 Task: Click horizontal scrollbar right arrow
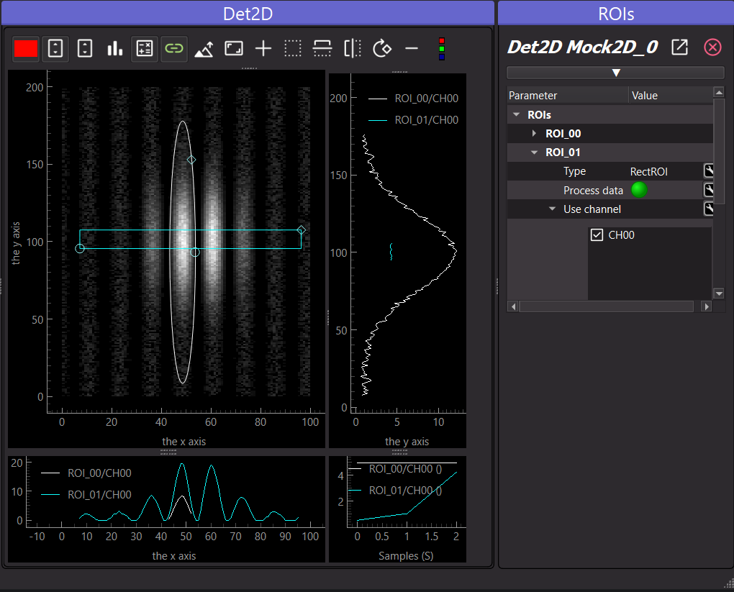coord(707,306)
